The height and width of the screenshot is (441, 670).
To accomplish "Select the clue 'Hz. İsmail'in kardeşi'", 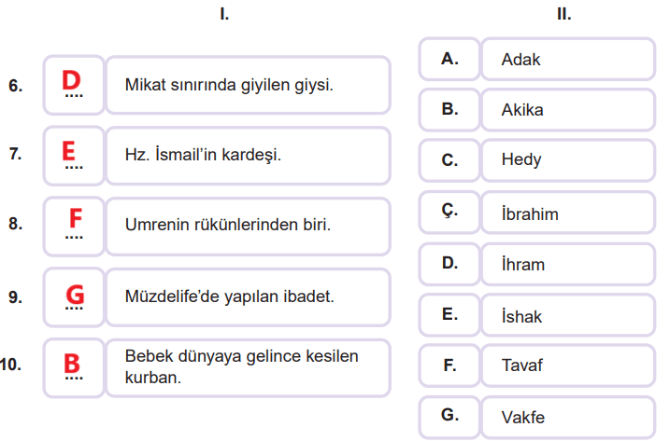I will 247,155.
